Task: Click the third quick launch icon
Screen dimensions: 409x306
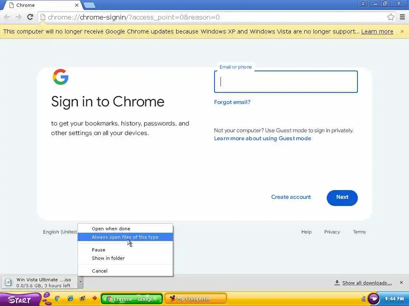Action: [82, 298]
